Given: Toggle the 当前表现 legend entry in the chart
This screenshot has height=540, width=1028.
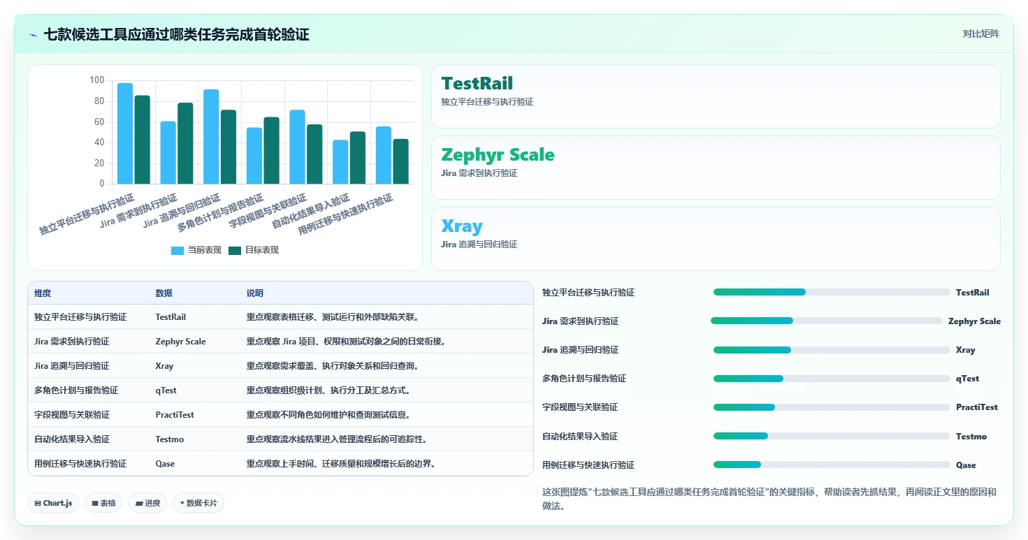Looking at the screenshot, I should (x=196, y=250).
